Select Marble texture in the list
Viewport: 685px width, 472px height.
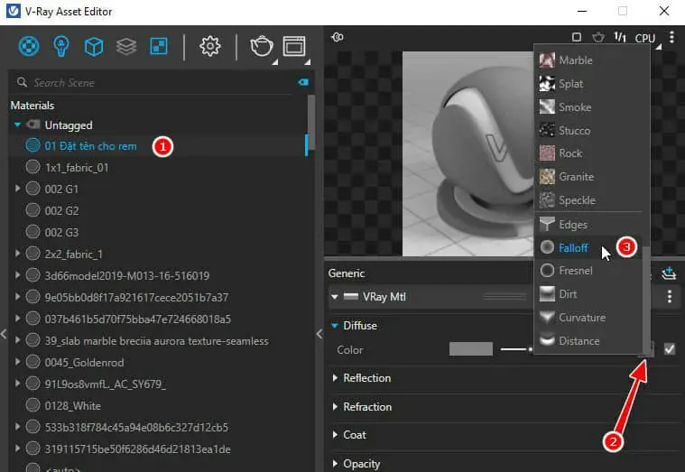pos(575,60)
